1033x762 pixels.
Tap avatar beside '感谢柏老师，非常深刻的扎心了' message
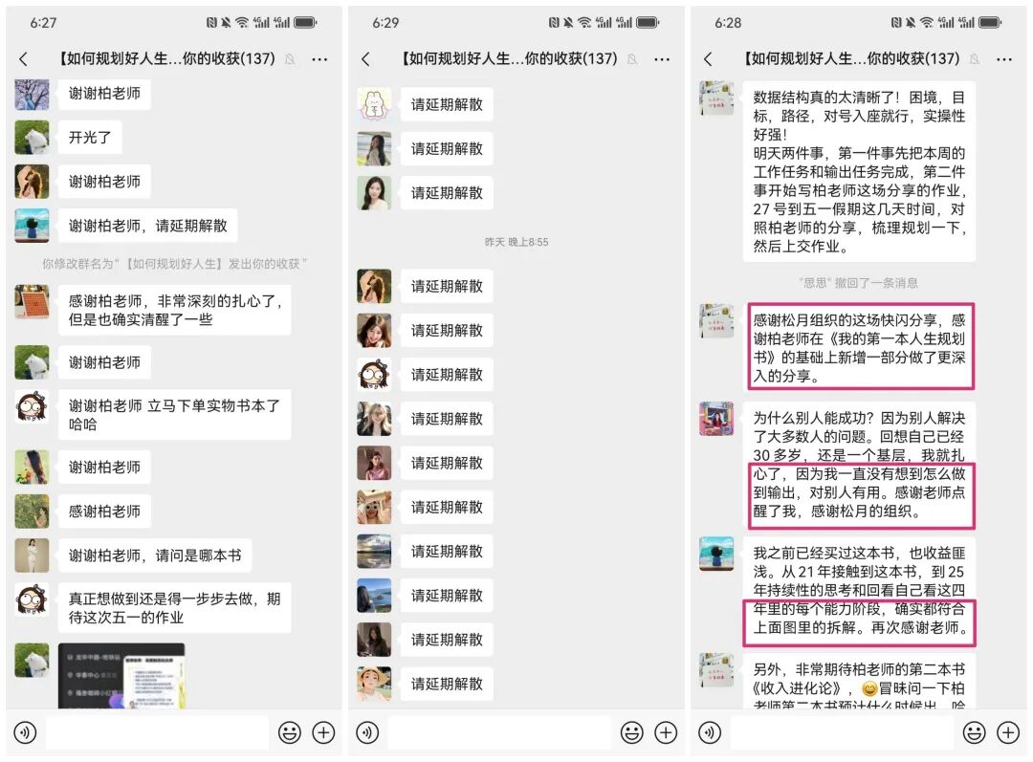point(32,301)
